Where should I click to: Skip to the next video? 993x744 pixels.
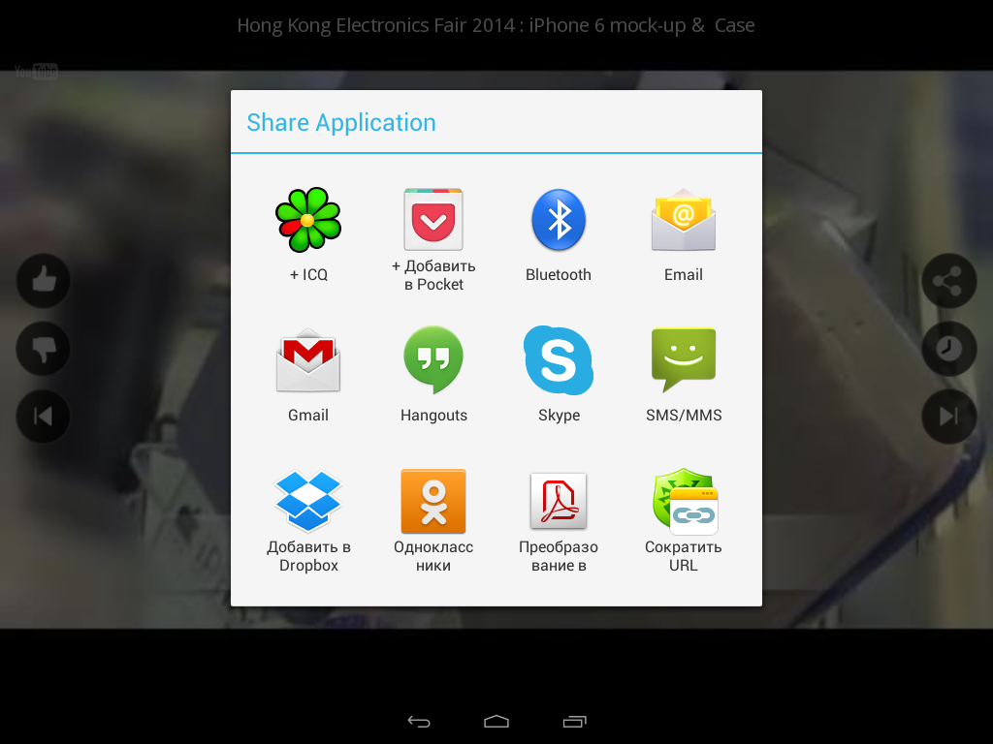[x=949, y=416]
